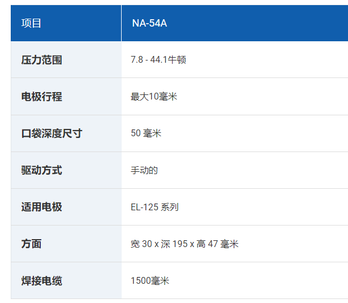
Task: Select the 压力范围 row label
Action: (x=41, y=60)
